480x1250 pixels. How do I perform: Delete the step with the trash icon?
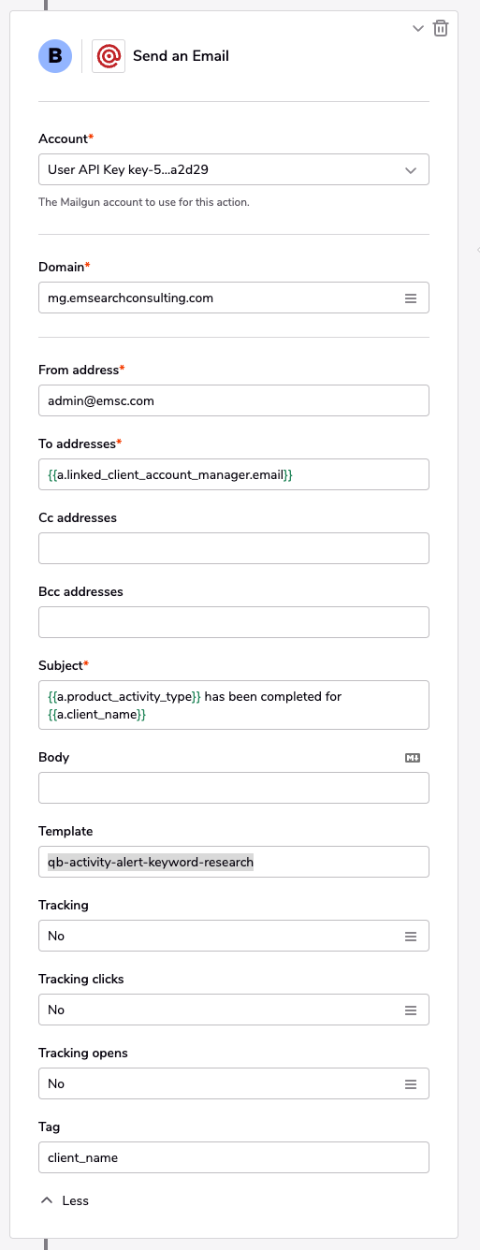(x=441, y=29)
